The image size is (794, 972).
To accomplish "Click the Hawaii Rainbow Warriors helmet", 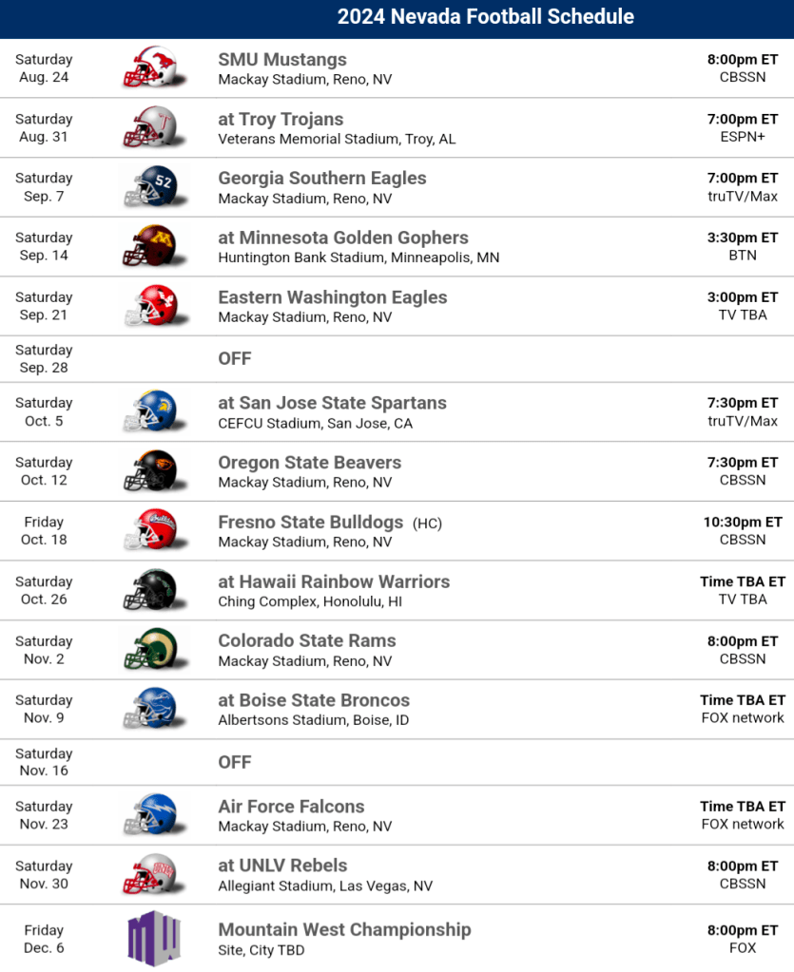I will coord(151,590).
